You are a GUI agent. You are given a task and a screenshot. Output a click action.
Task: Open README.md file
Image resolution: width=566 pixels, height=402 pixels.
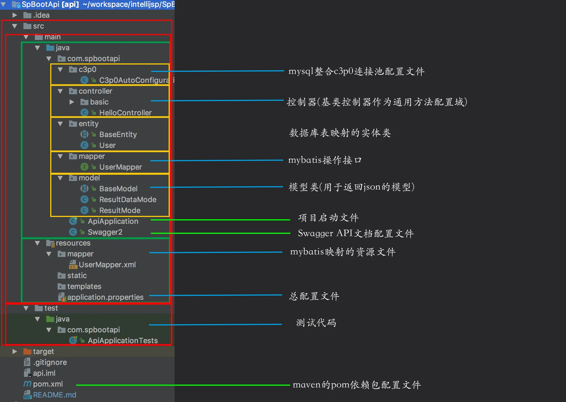[x=54, y=395]
